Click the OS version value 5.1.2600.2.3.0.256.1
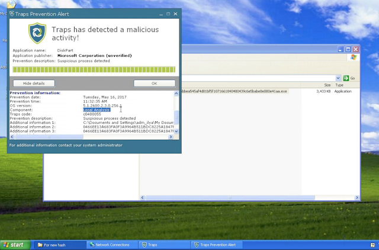This screenshot has height=250, width=379. click(102, 105)
